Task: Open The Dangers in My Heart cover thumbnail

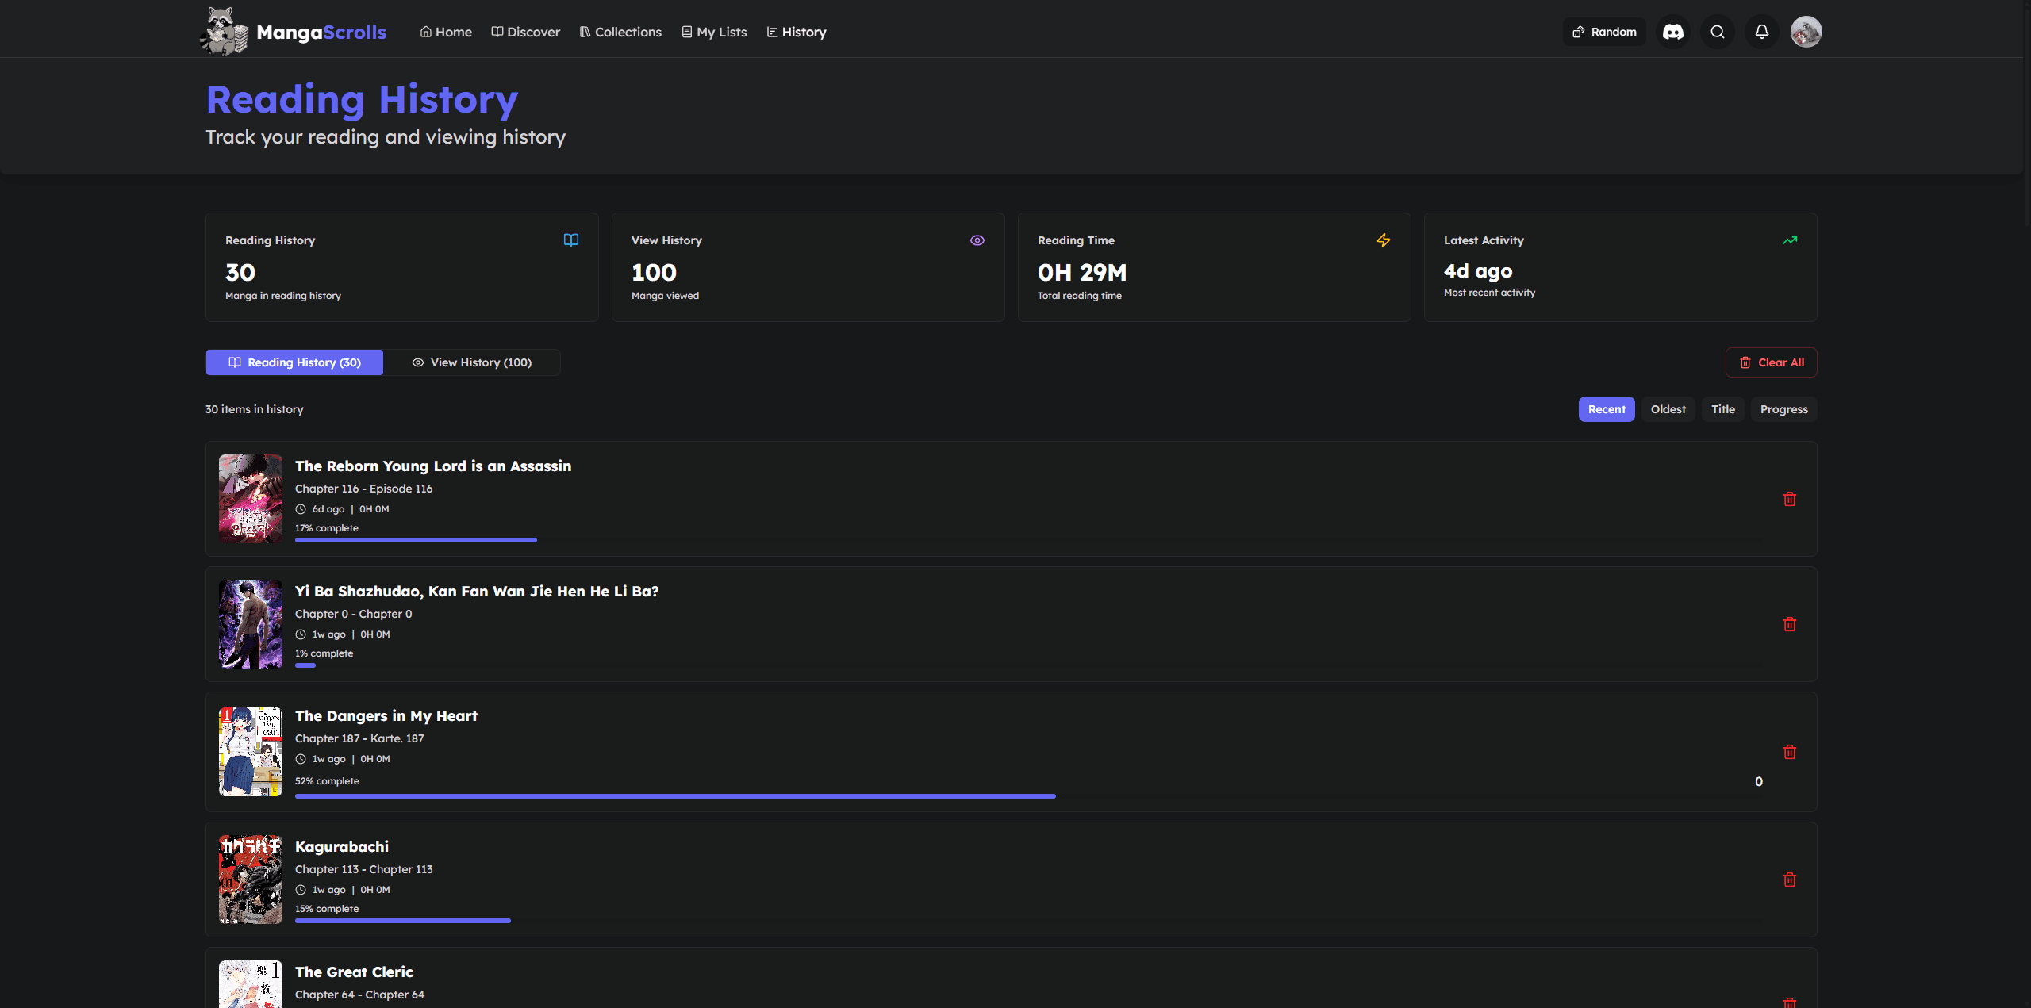Action: [251, 752]
